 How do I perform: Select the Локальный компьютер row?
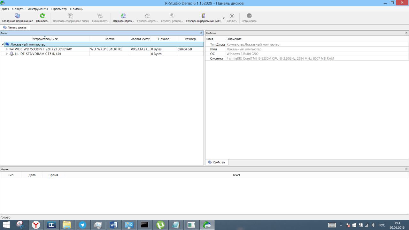pos(102,44)
